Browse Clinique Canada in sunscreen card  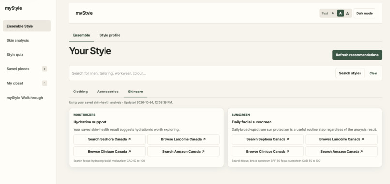268,152
